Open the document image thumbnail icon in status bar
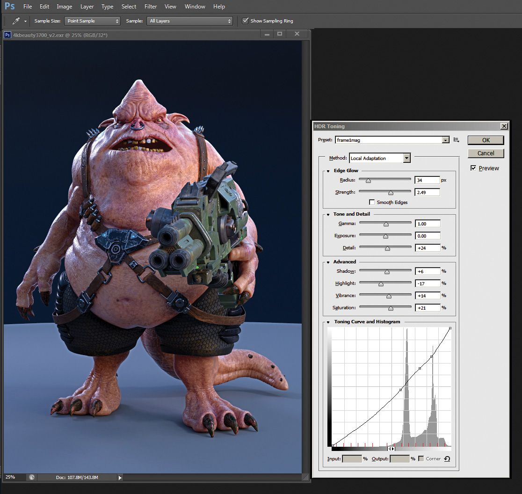 [31, 477]
